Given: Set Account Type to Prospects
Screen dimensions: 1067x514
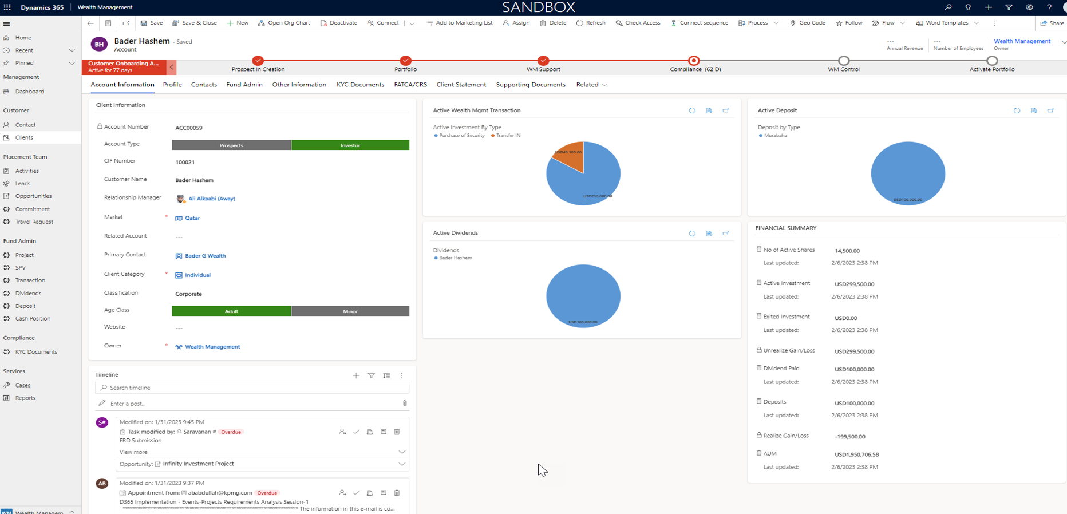Looking at the screenshot, I should [x=231, y=145].
